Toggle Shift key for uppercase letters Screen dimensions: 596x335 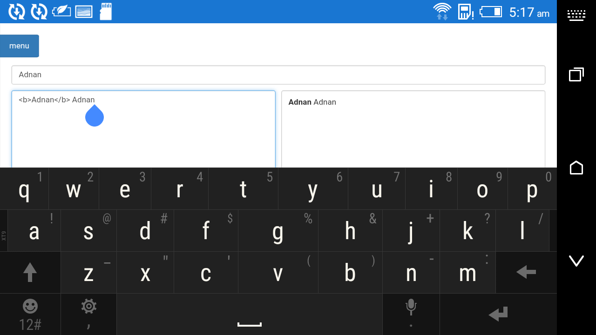(x=30, y=272)
